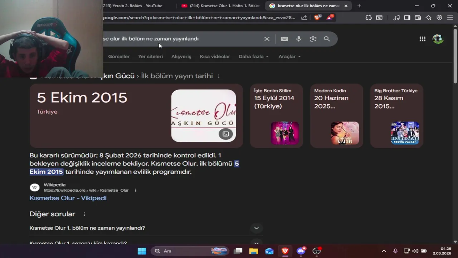Open the Brave Wallet icon
Screen dimensions: 458x258
click(x=418, y=18)
